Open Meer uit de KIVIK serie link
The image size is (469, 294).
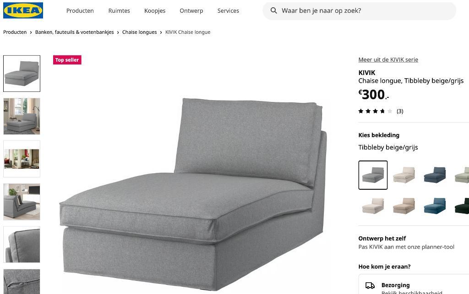tap(388, 60)
